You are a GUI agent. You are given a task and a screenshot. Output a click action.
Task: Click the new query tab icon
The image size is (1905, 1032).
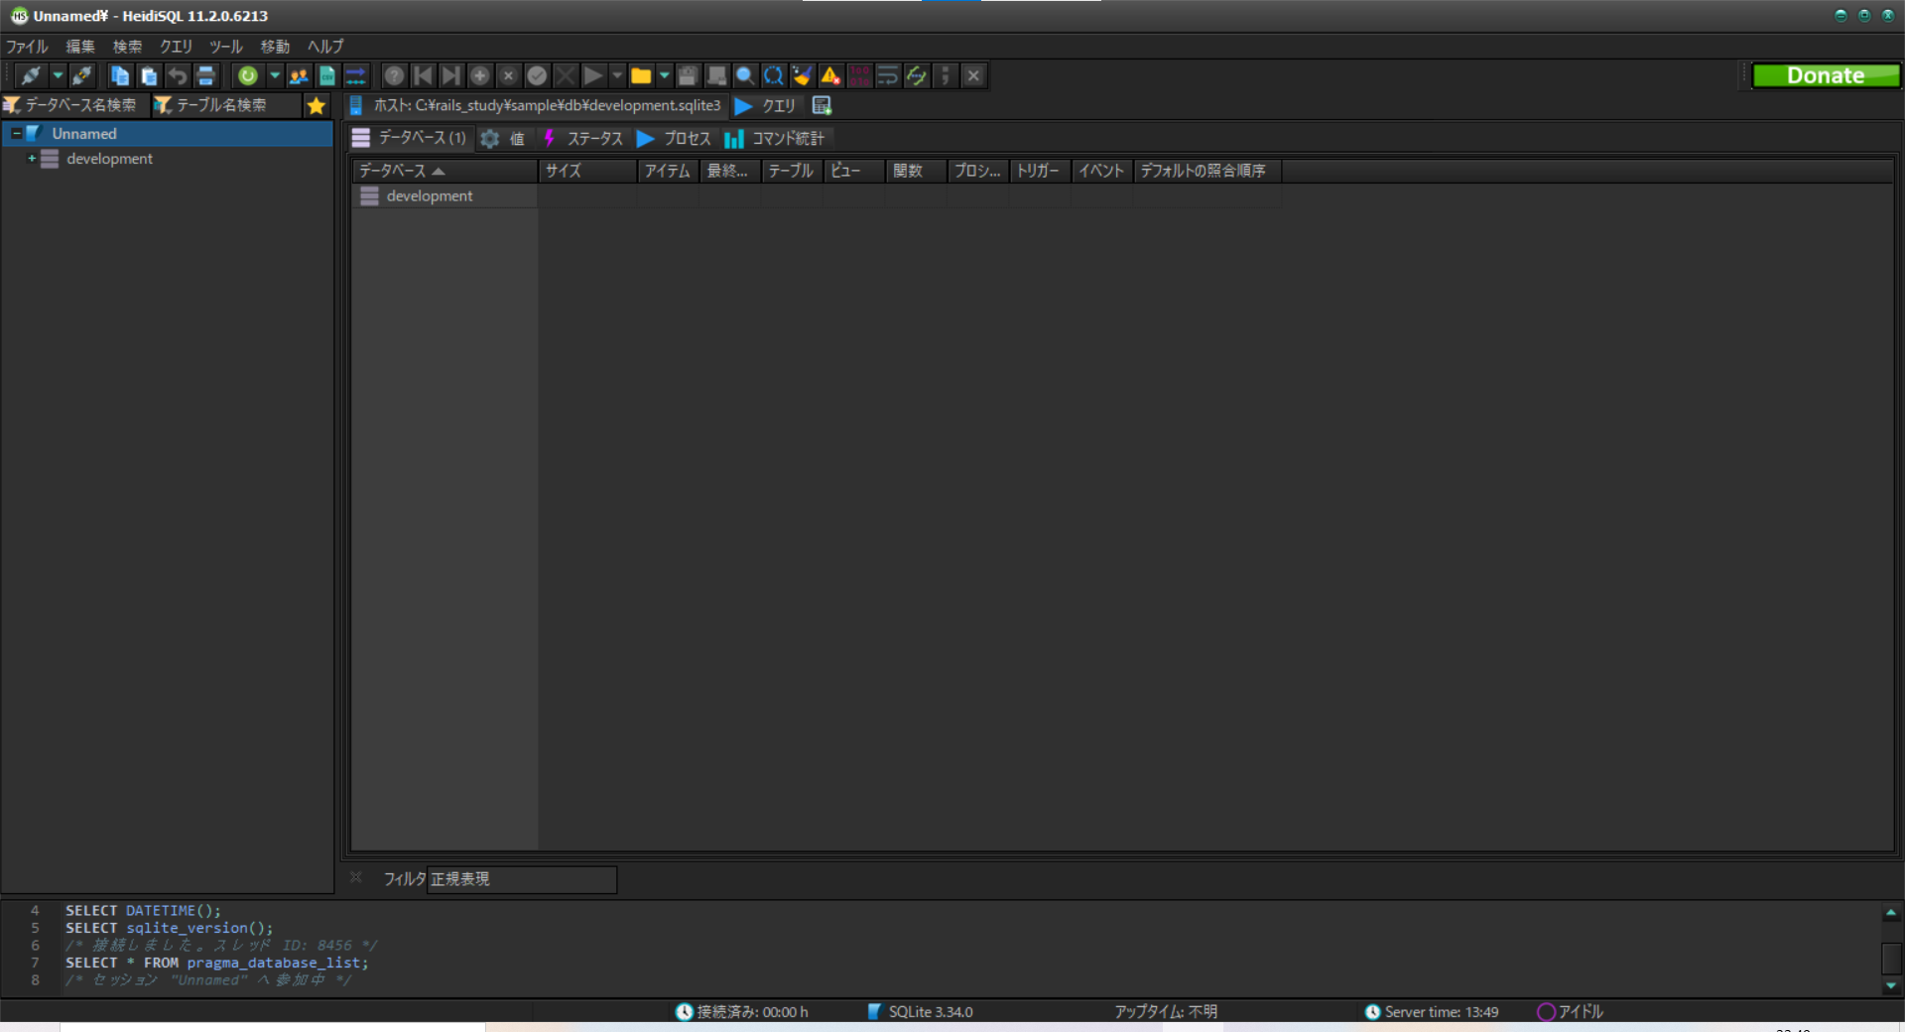(x=822, y=105)
